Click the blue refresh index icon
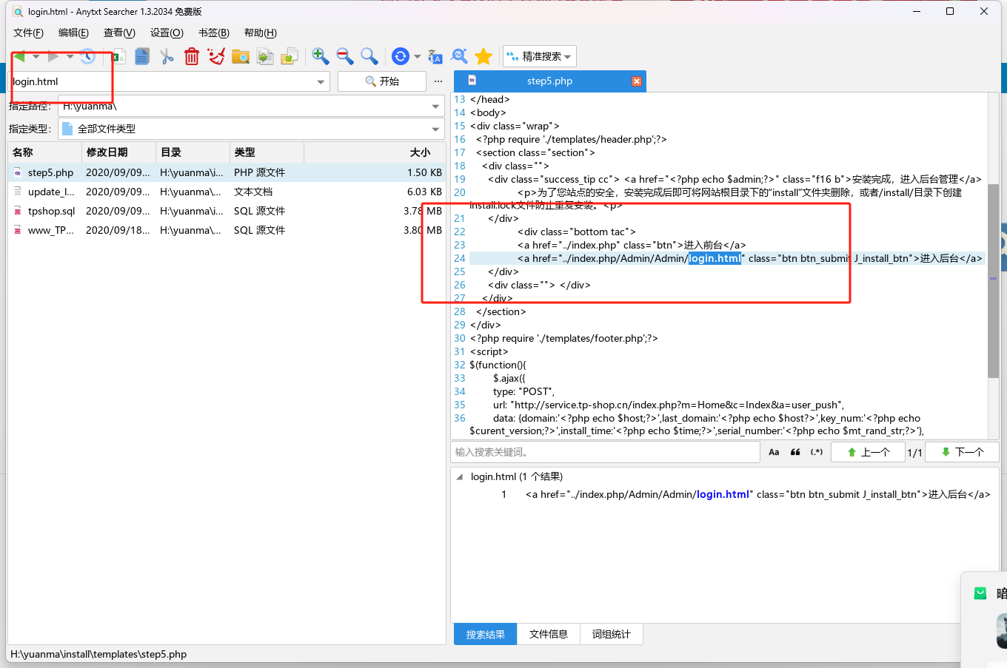 point(401,56)
